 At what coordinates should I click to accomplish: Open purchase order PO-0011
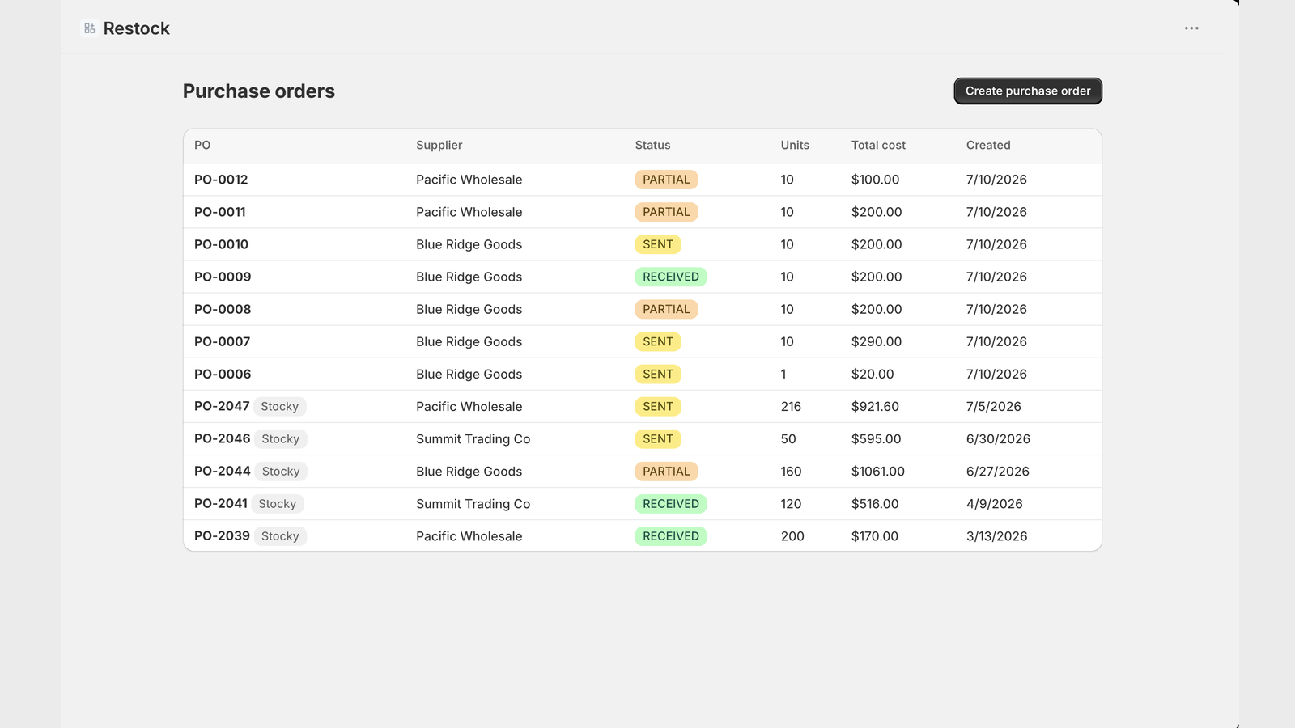(220, 212)
